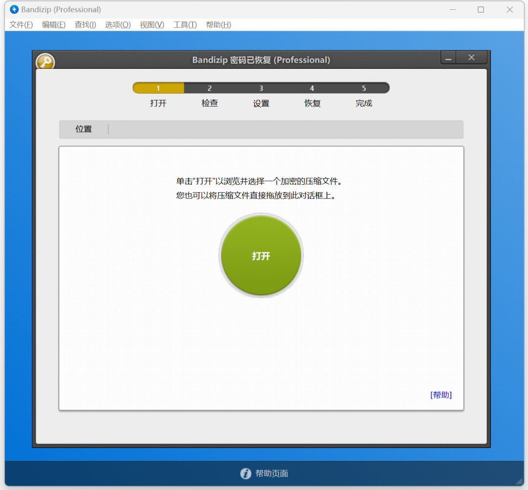The width and height of the screenshot is (528, 490).
Task: Select step 1 打开 in progress bar
Action: [x=158, y=88]
